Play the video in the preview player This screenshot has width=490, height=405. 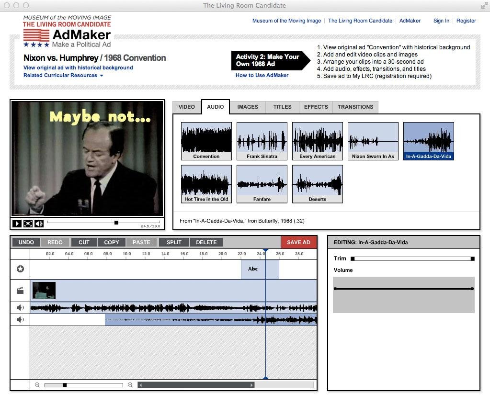pyautogui.click(x=17, y=223)
